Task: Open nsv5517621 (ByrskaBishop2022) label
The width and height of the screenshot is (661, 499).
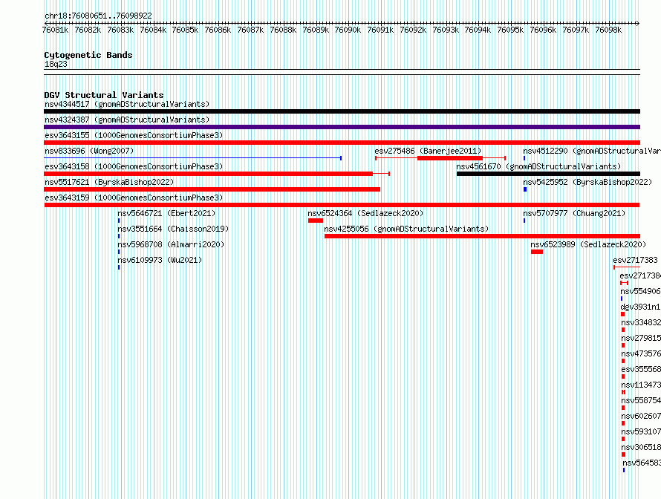Action: click(x=109, y=182)
